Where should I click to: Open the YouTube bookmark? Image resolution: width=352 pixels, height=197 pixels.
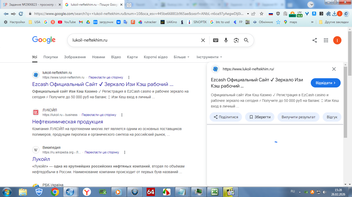tap(67, 22)
